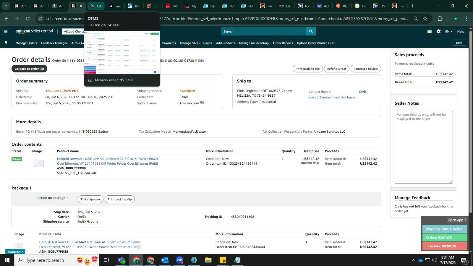Open Add Products in the navigation bar
Viewport: 473px width, 266px height.
(x=226, y=43)
